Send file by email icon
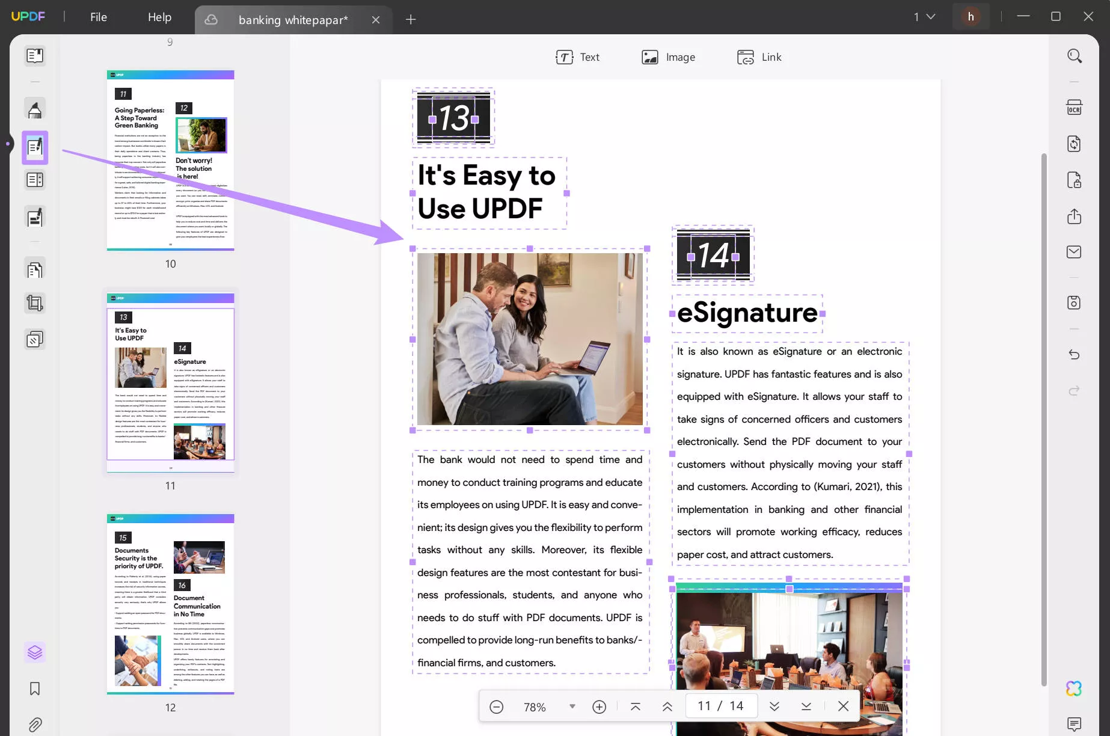The image size is (1110, 736). pos(1075,252)
